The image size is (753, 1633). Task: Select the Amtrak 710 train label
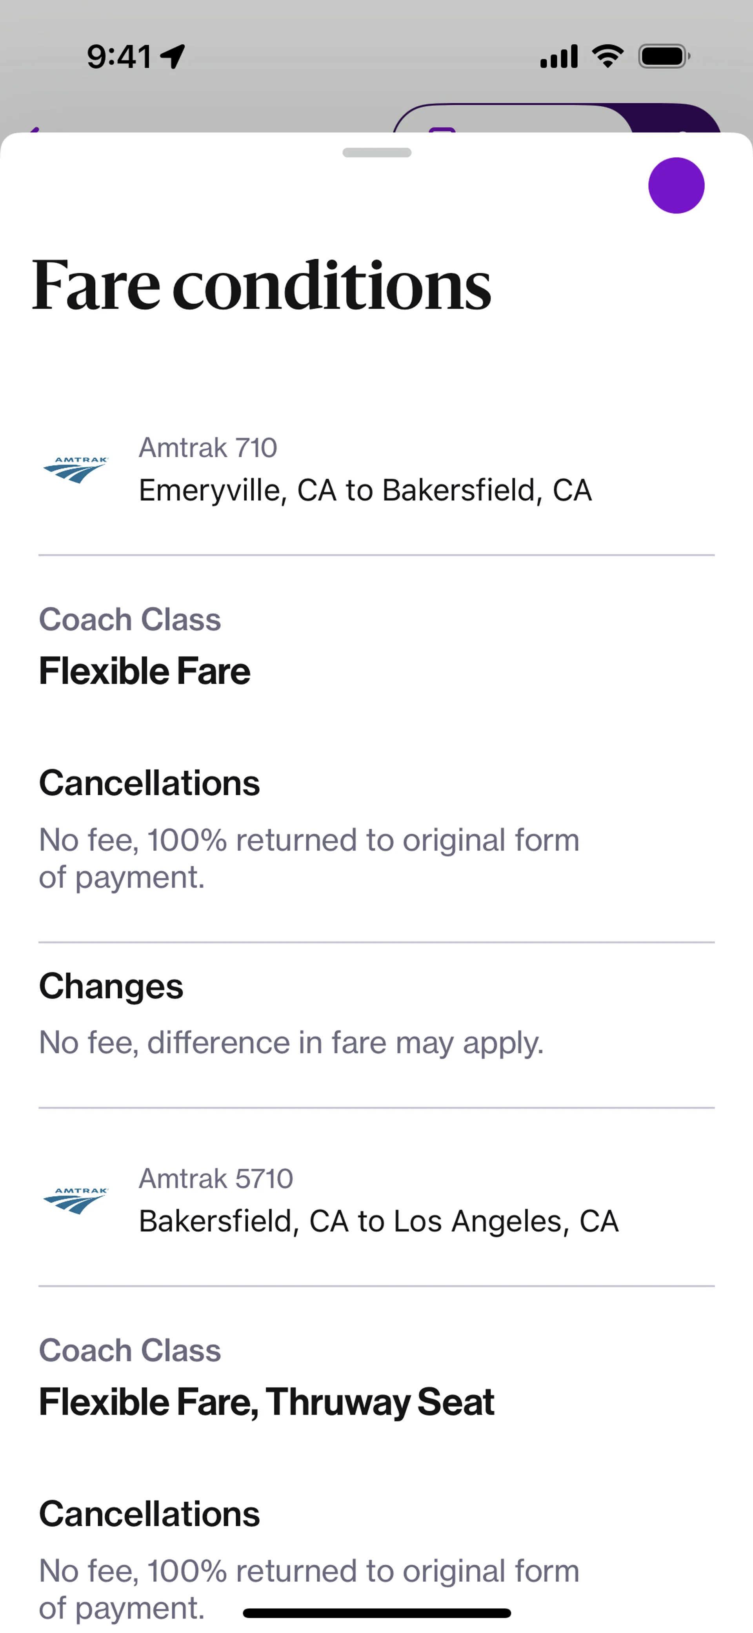(208, 448)
